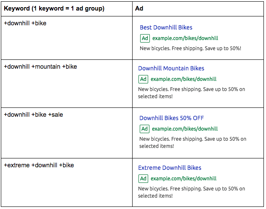This screenshot has height=209, width=266.
Task: Click the Keyword column header
Action: pyautogui.click(x=54, y=8)
